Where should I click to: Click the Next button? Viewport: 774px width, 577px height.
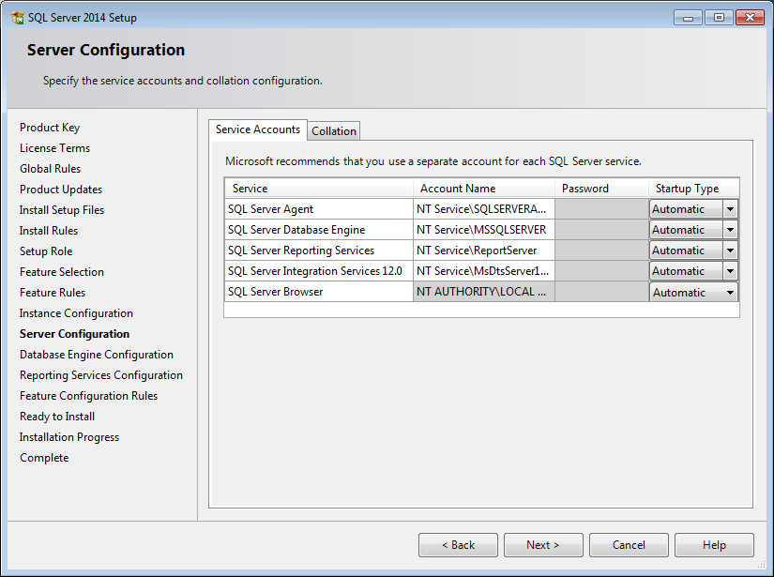point(543,545)
